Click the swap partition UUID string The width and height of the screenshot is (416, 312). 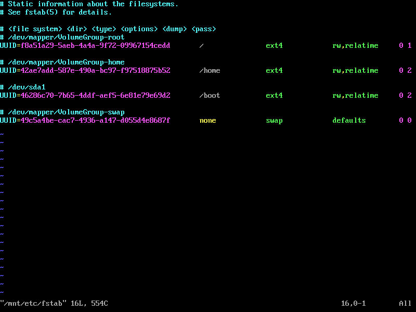pyautogui.click(x=95, y=121)
